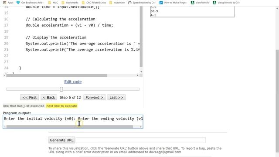Click the Generate URL button
Image resolution: width=279 pixels, height=157 pixels.
pos(61,140)
